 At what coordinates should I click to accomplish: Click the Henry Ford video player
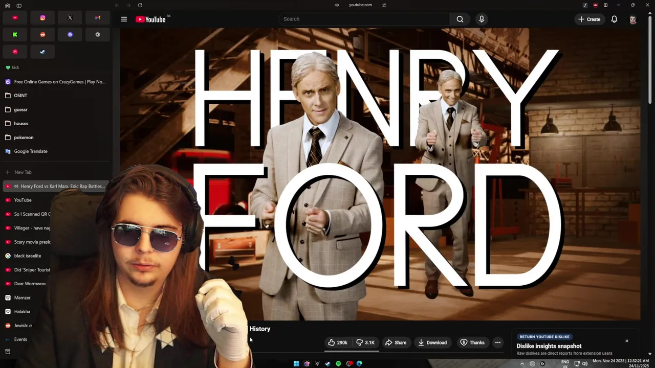(380, 174)
